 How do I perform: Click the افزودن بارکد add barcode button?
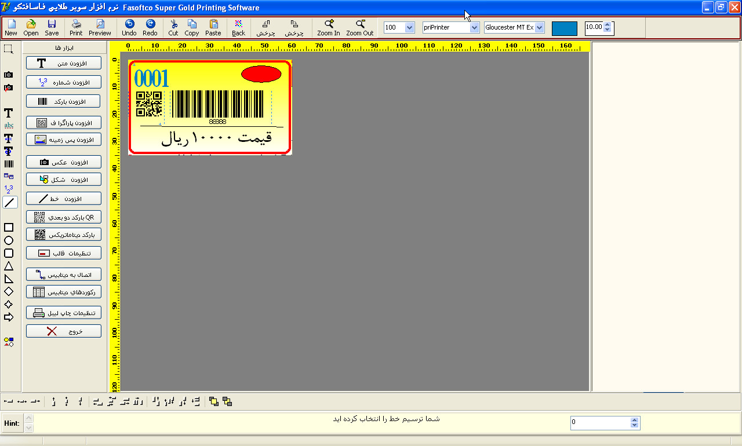coord(64,101)
